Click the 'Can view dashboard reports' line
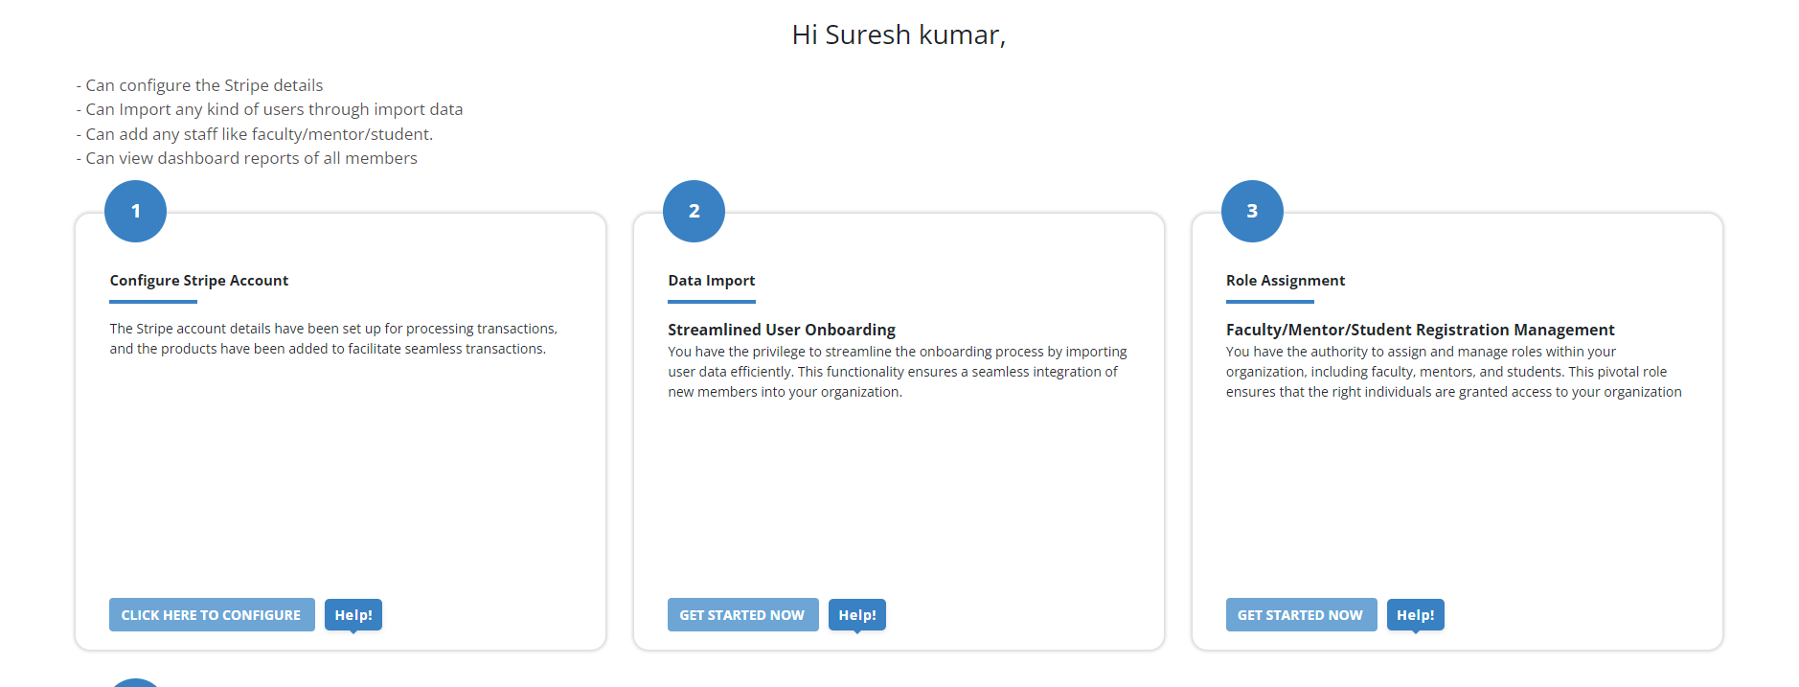The width and height of the screenshot is (1799, 687). coord(251,158)
